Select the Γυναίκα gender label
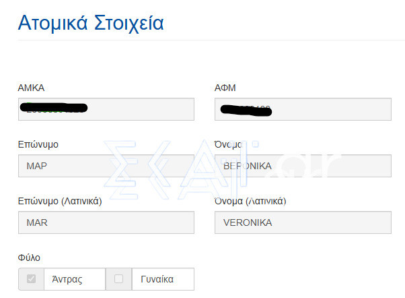 (x=157, y=279)
